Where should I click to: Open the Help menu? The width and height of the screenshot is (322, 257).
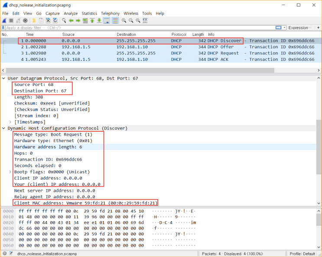coord(160,13)
